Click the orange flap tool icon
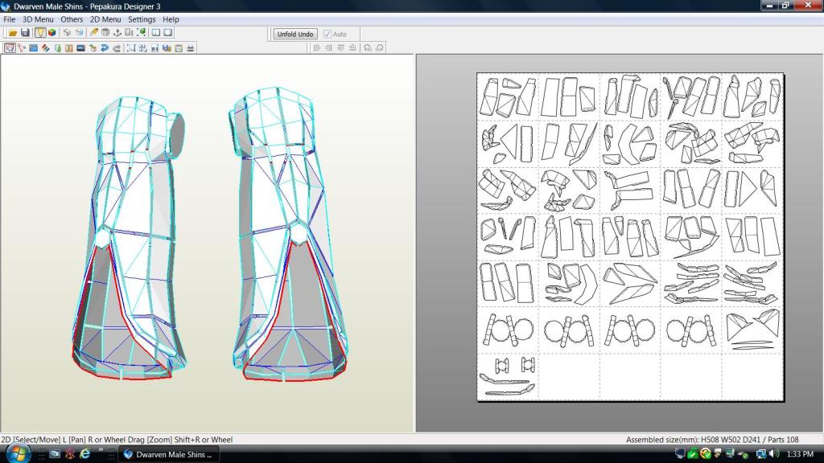This screenshot has height=463, width=824. (x=69, y=47)
